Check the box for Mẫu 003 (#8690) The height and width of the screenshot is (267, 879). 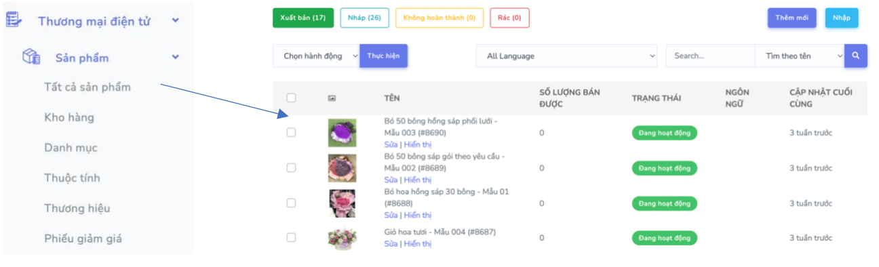point(291,133)
